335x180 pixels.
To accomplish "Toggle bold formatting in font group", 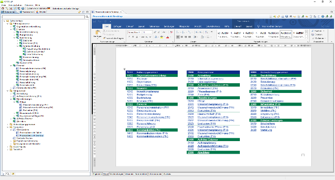I will (x=129, y=37).
